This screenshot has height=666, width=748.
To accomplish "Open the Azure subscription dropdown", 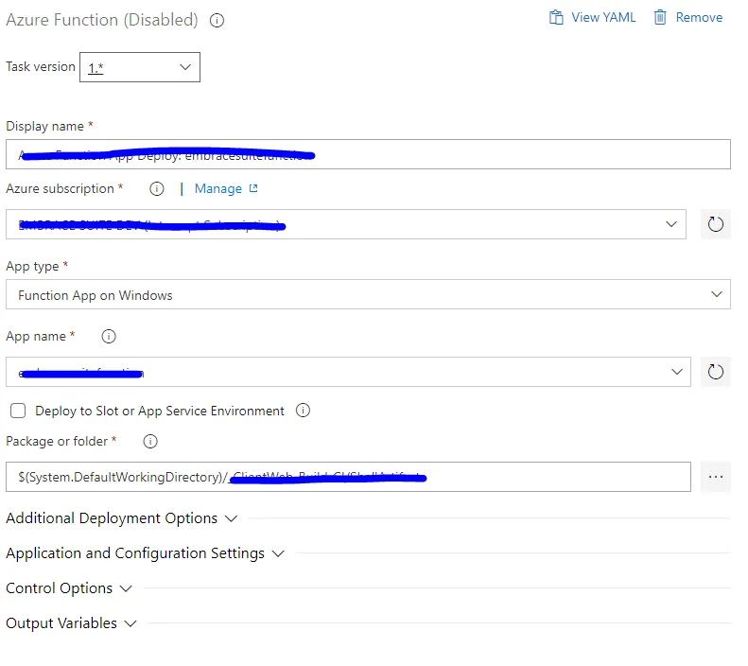I will 346,224.
